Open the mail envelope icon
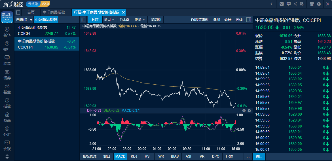Image resolution: width=332 pixels, height=161 pixels. click(282, 4)
